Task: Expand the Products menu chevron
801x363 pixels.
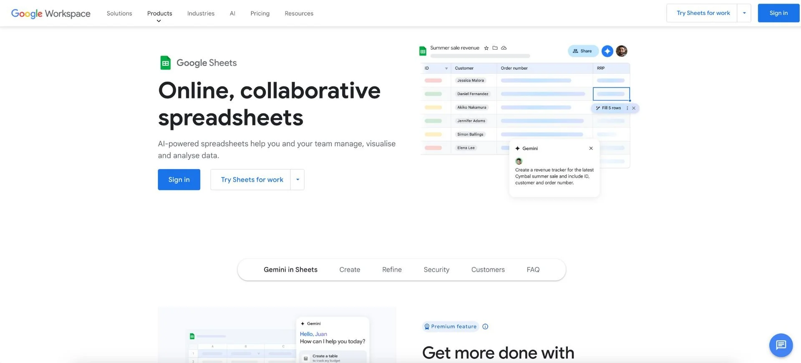Action: (159, 21)
